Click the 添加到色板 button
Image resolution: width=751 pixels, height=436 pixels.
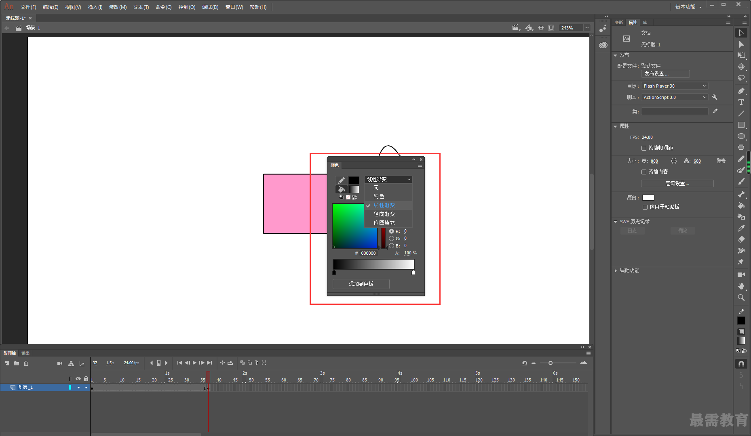pos(361,284)
